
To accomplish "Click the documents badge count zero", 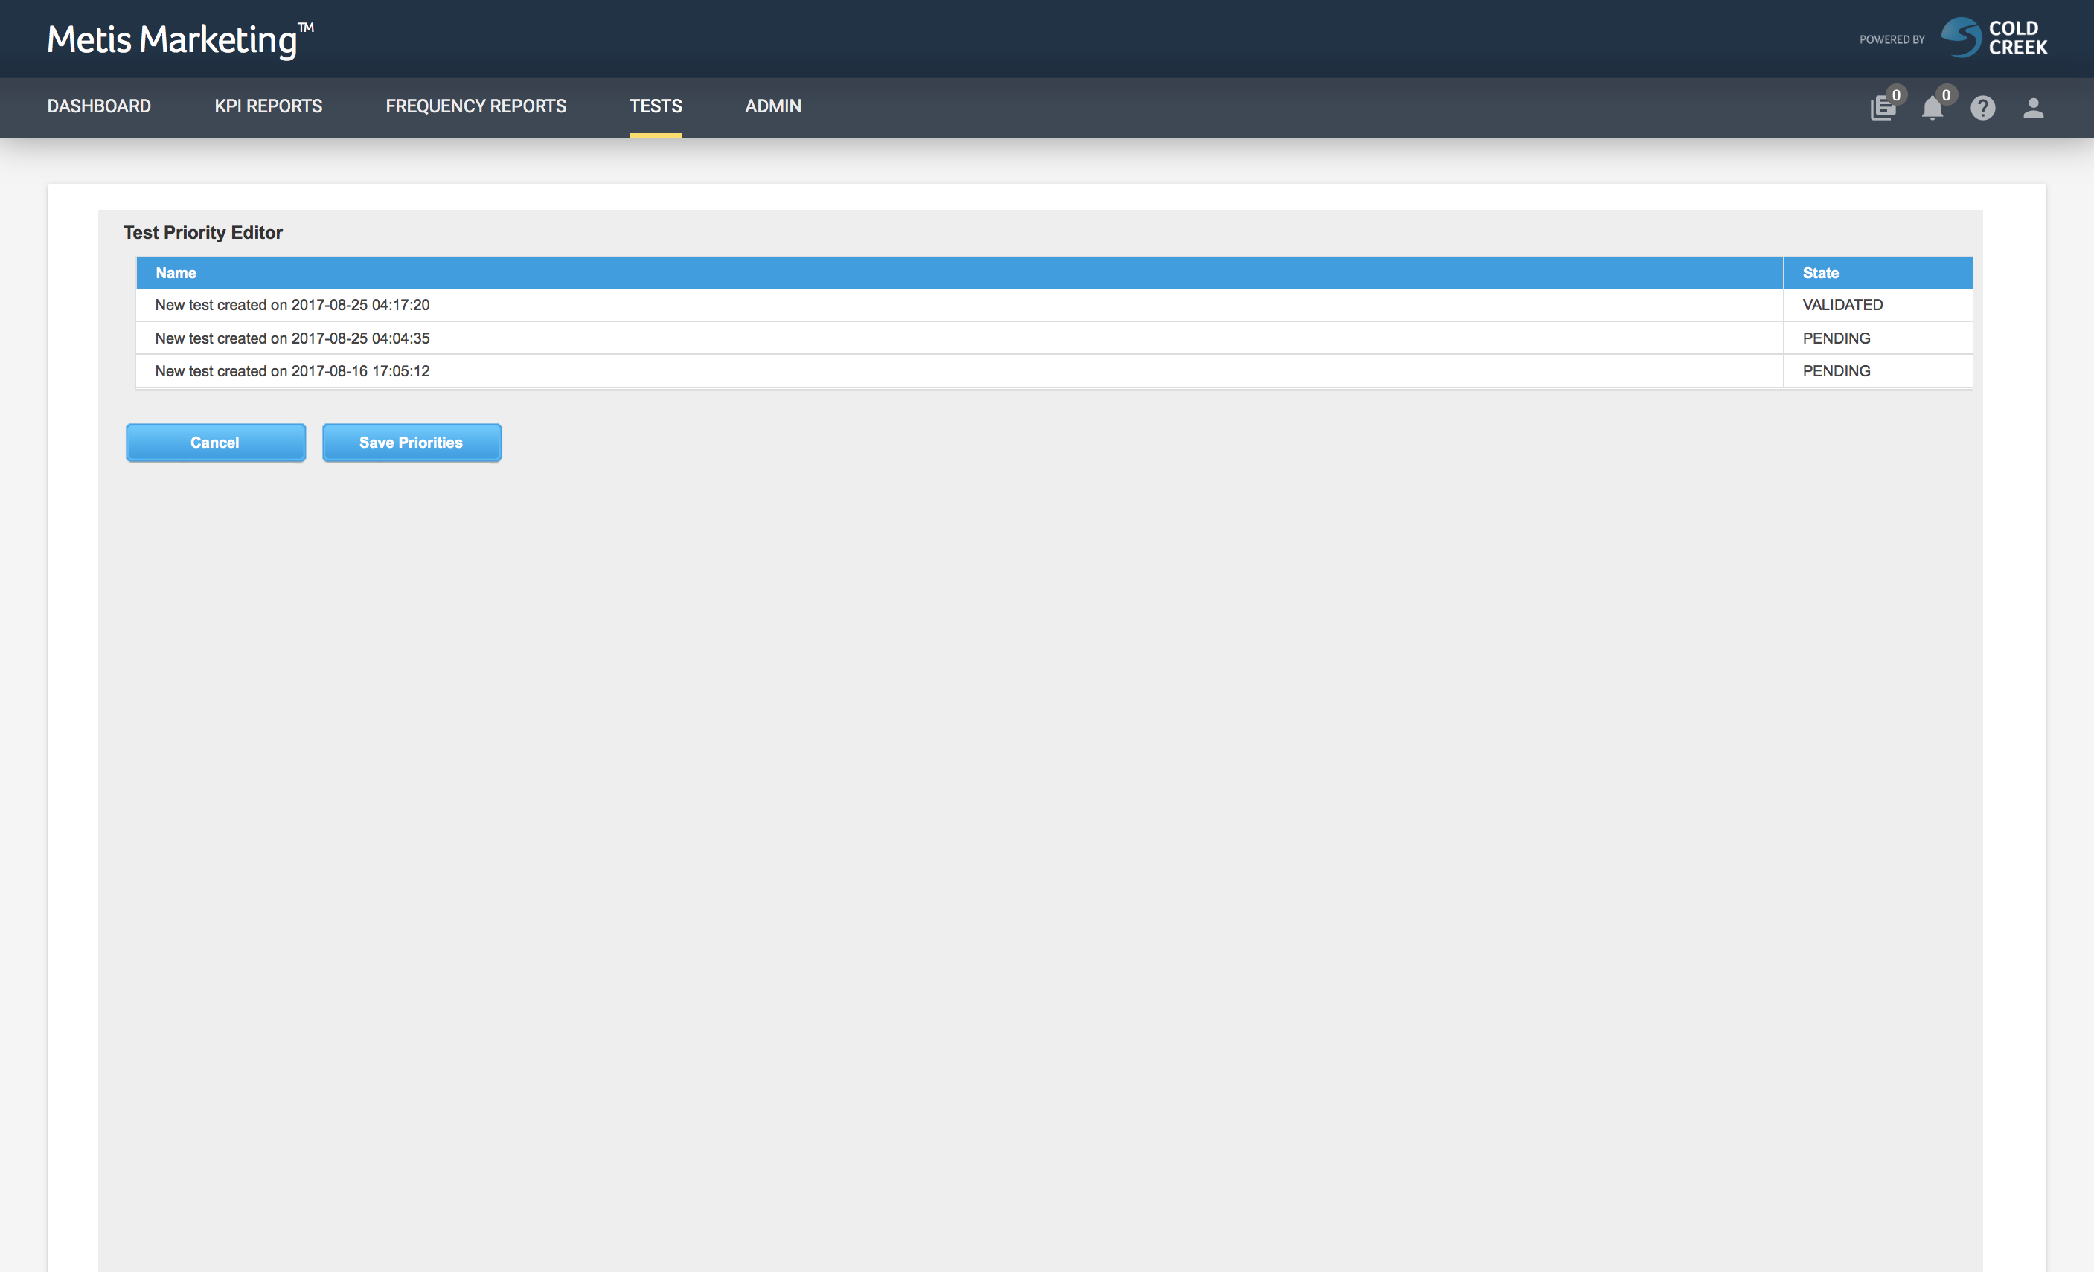I will [1896, 95].
